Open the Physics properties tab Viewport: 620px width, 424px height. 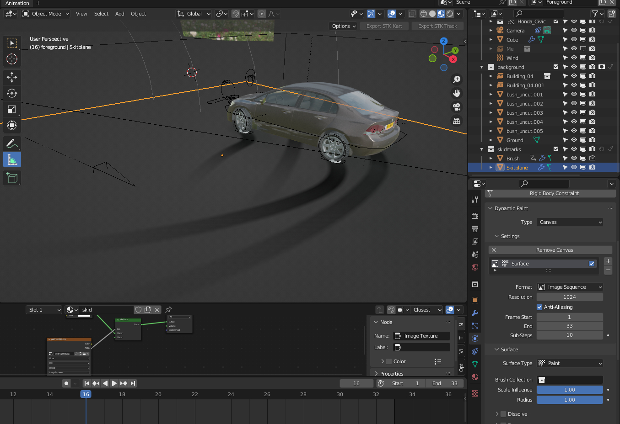475,339
